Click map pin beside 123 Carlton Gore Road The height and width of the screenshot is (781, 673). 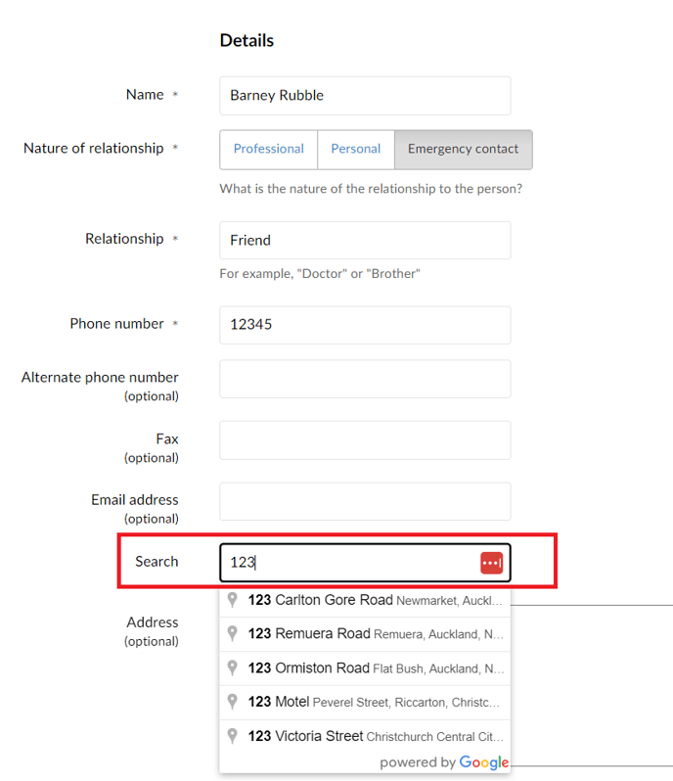pyautogui.click(x=232, y=600)
